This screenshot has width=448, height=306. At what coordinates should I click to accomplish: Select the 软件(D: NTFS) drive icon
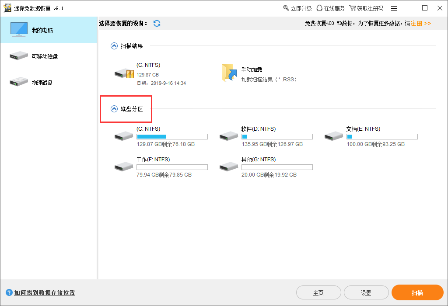pyautogui.click(x=228, y=136)
